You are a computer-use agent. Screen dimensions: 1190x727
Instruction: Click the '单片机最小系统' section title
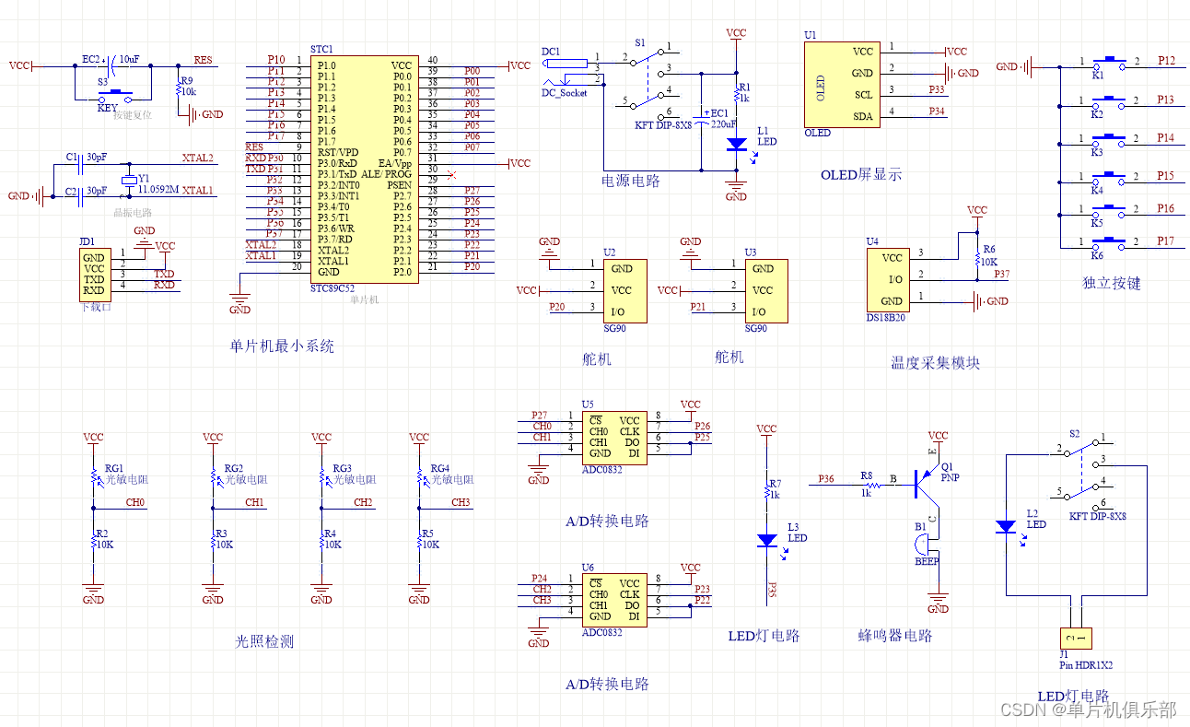[x=282, y=347]
